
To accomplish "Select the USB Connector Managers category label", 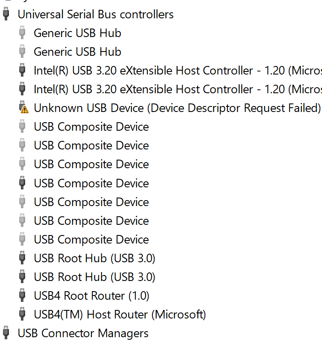I will coord(83,333).
